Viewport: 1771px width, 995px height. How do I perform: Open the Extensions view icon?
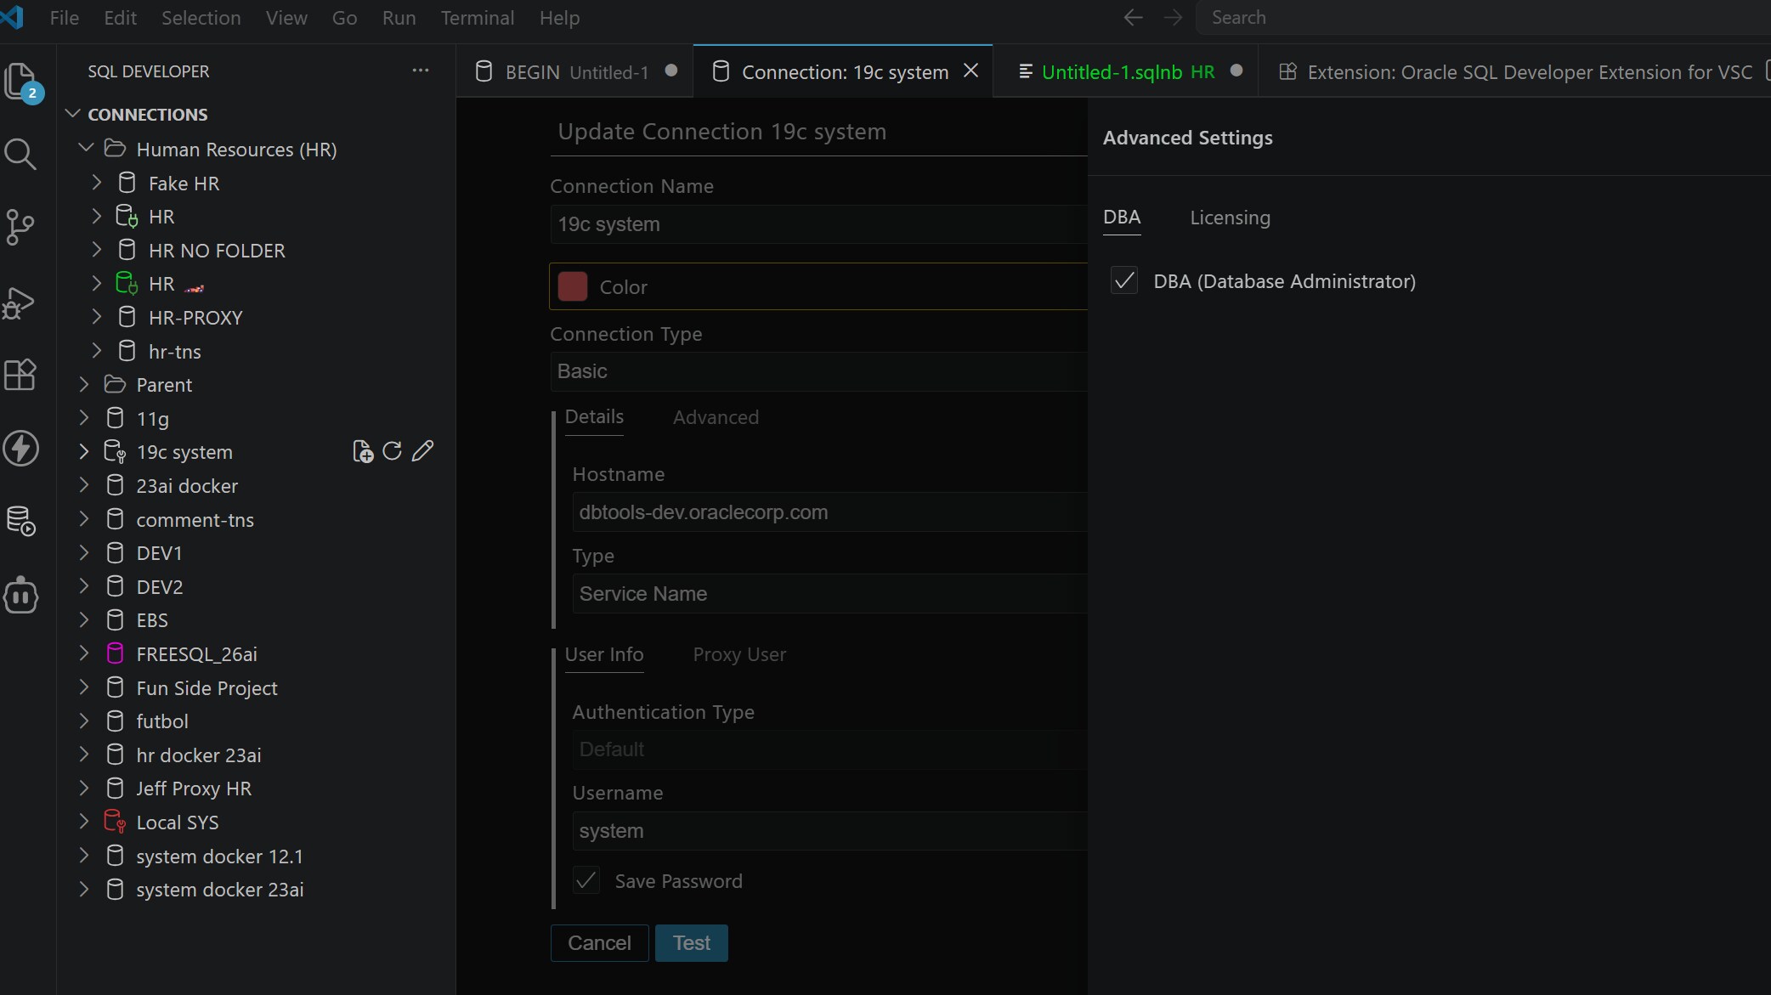click(x=20, y=374)
